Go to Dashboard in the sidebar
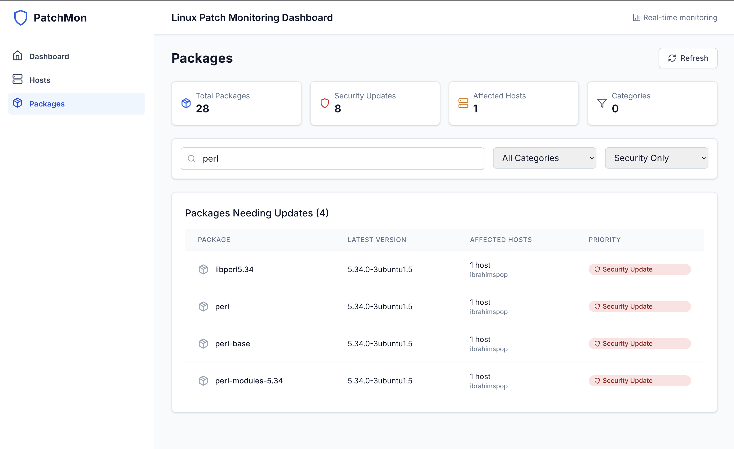734x449 pixels. (76, 56)
